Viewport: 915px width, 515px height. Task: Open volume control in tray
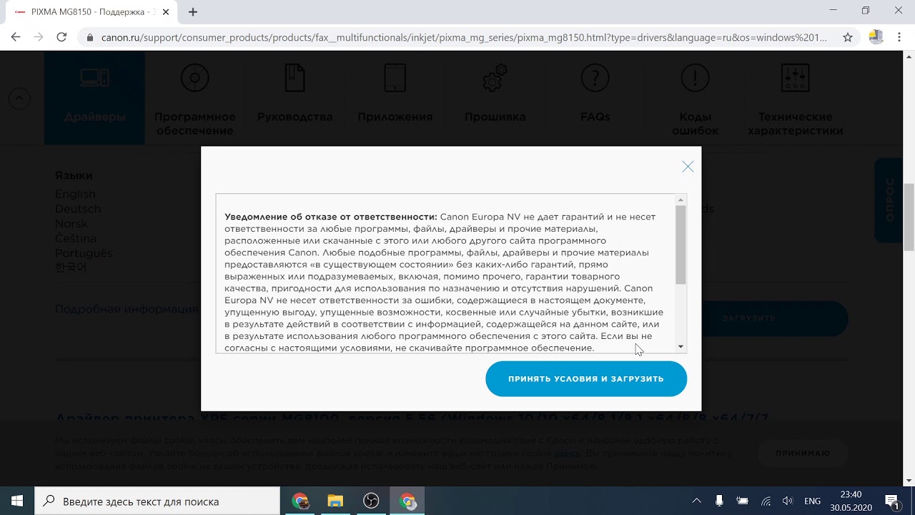pyautogui.click(x=788, y=501)
